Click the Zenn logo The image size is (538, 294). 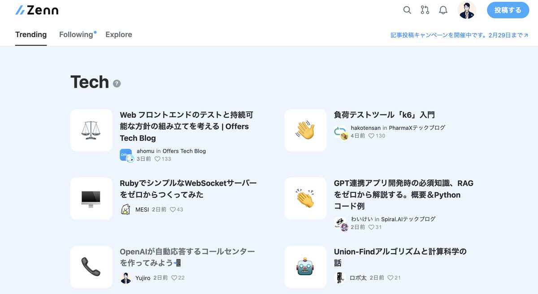(x=37, y=10)
